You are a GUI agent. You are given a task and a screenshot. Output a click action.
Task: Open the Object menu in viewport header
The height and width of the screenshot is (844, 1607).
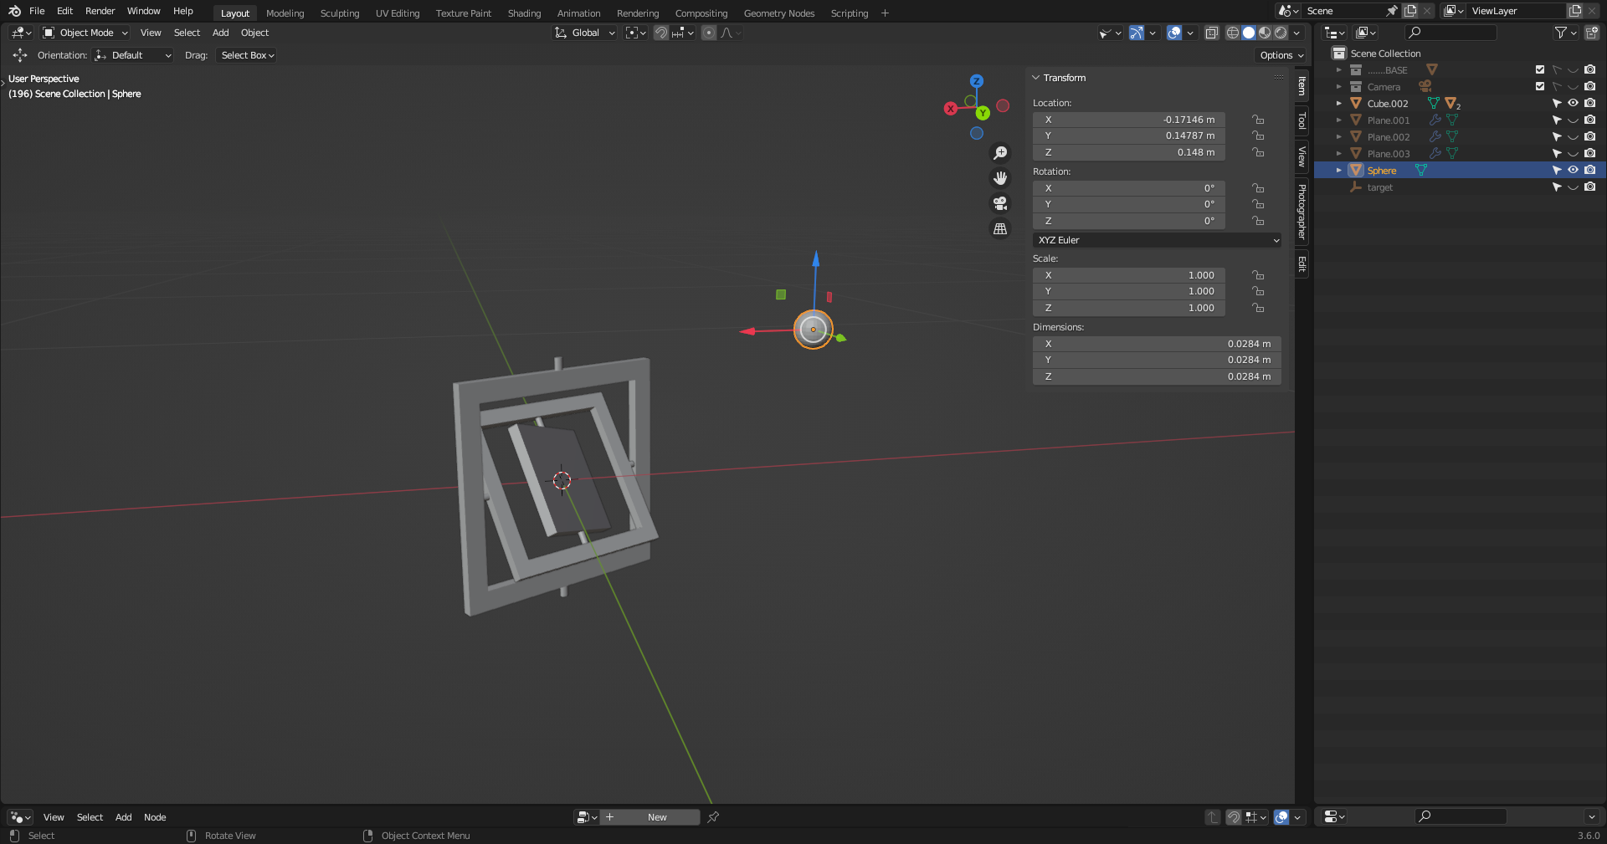(255, 33)
